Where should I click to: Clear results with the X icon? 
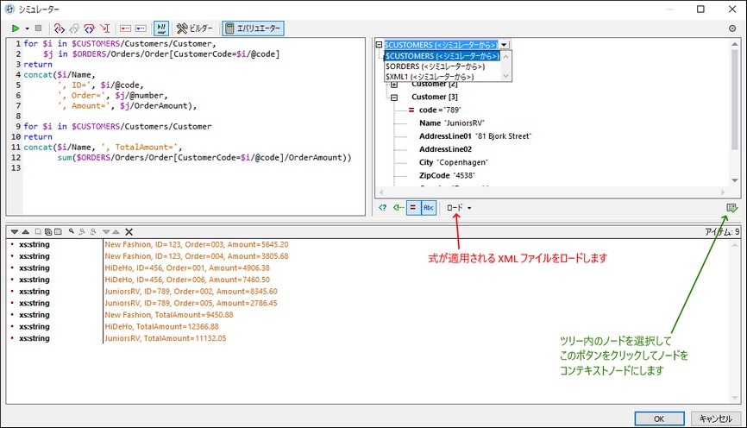click(129, 232)
